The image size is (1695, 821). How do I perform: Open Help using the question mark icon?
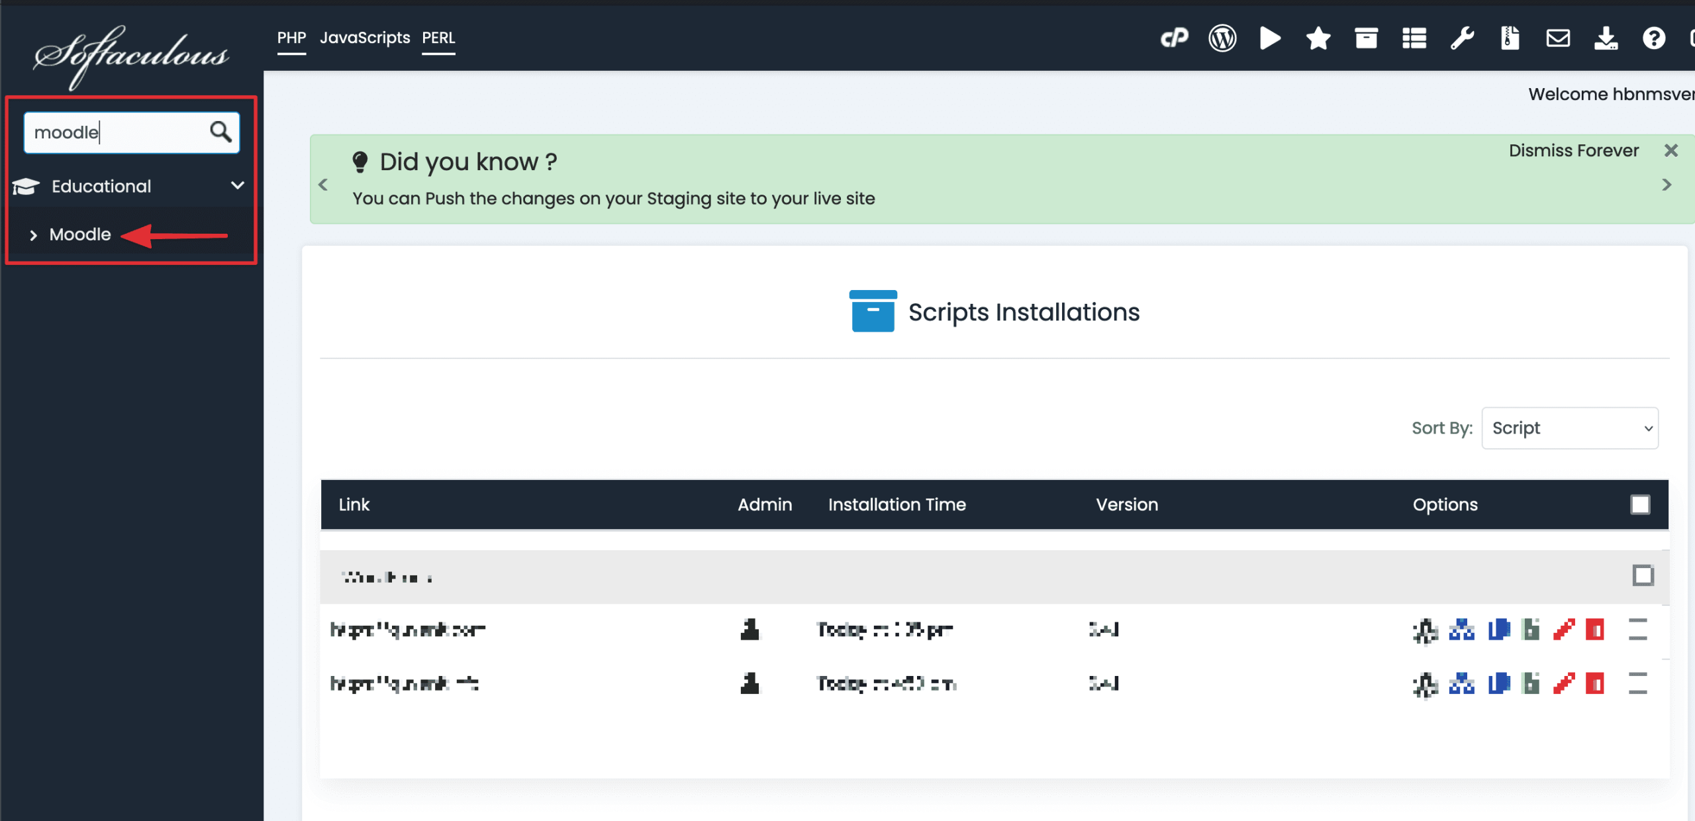(1655, 38)
